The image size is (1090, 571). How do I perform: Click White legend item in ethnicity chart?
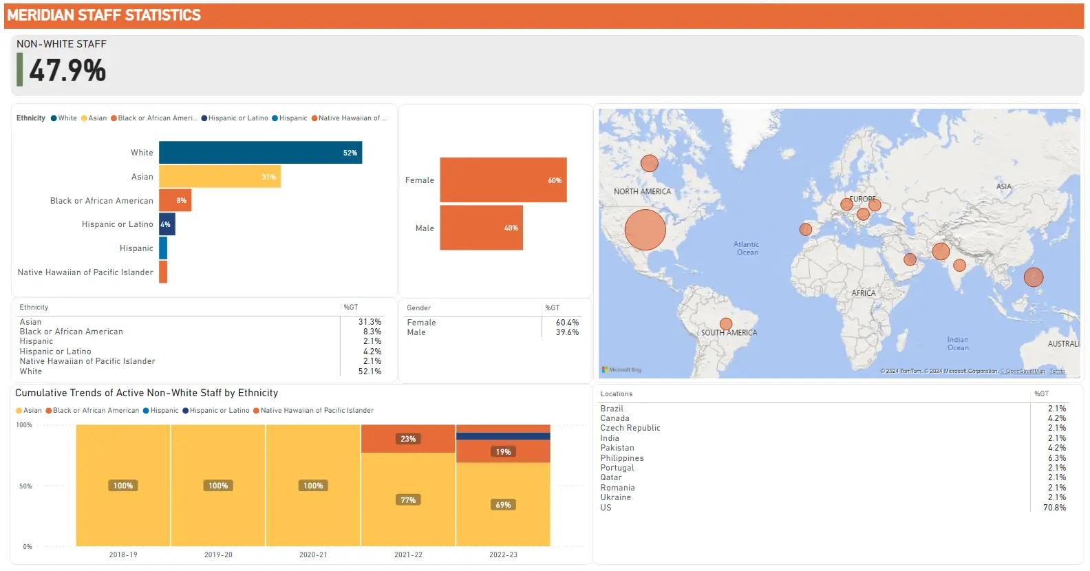[63, 118]
